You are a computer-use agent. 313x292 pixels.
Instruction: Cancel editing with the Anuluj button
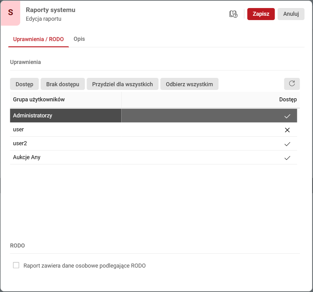point(291,14)
